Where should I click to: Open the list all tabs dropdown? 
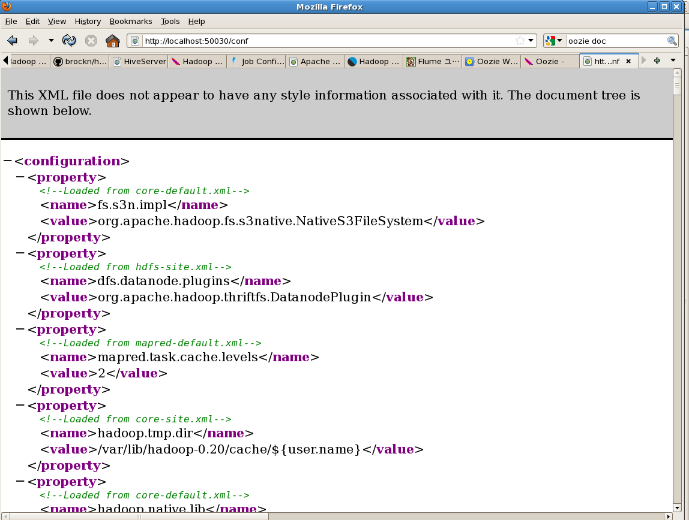tap(673, 61)
